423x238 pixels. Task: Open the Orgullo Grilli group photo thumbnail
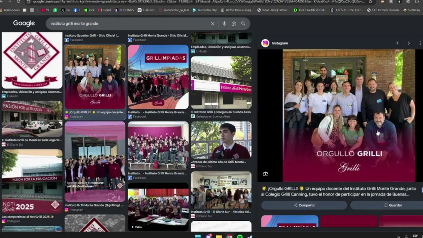coord(95,77)
